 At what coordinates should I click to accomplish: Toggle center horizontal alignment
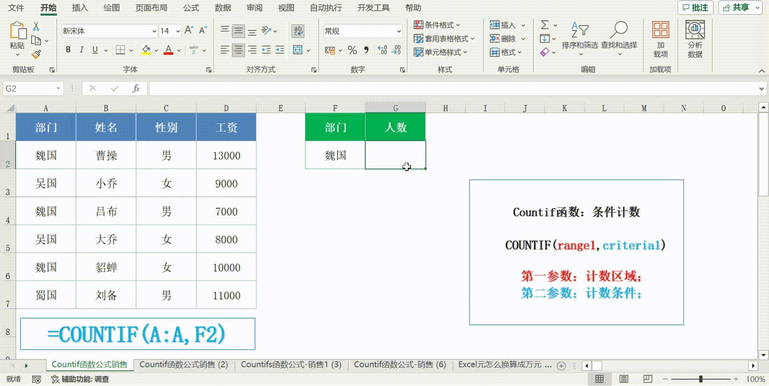click(238, 50)
